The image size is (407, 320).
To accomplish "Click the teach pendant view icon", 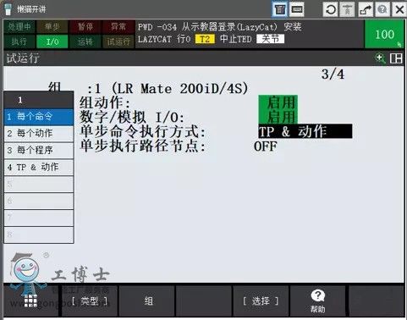I will point(279,9).
